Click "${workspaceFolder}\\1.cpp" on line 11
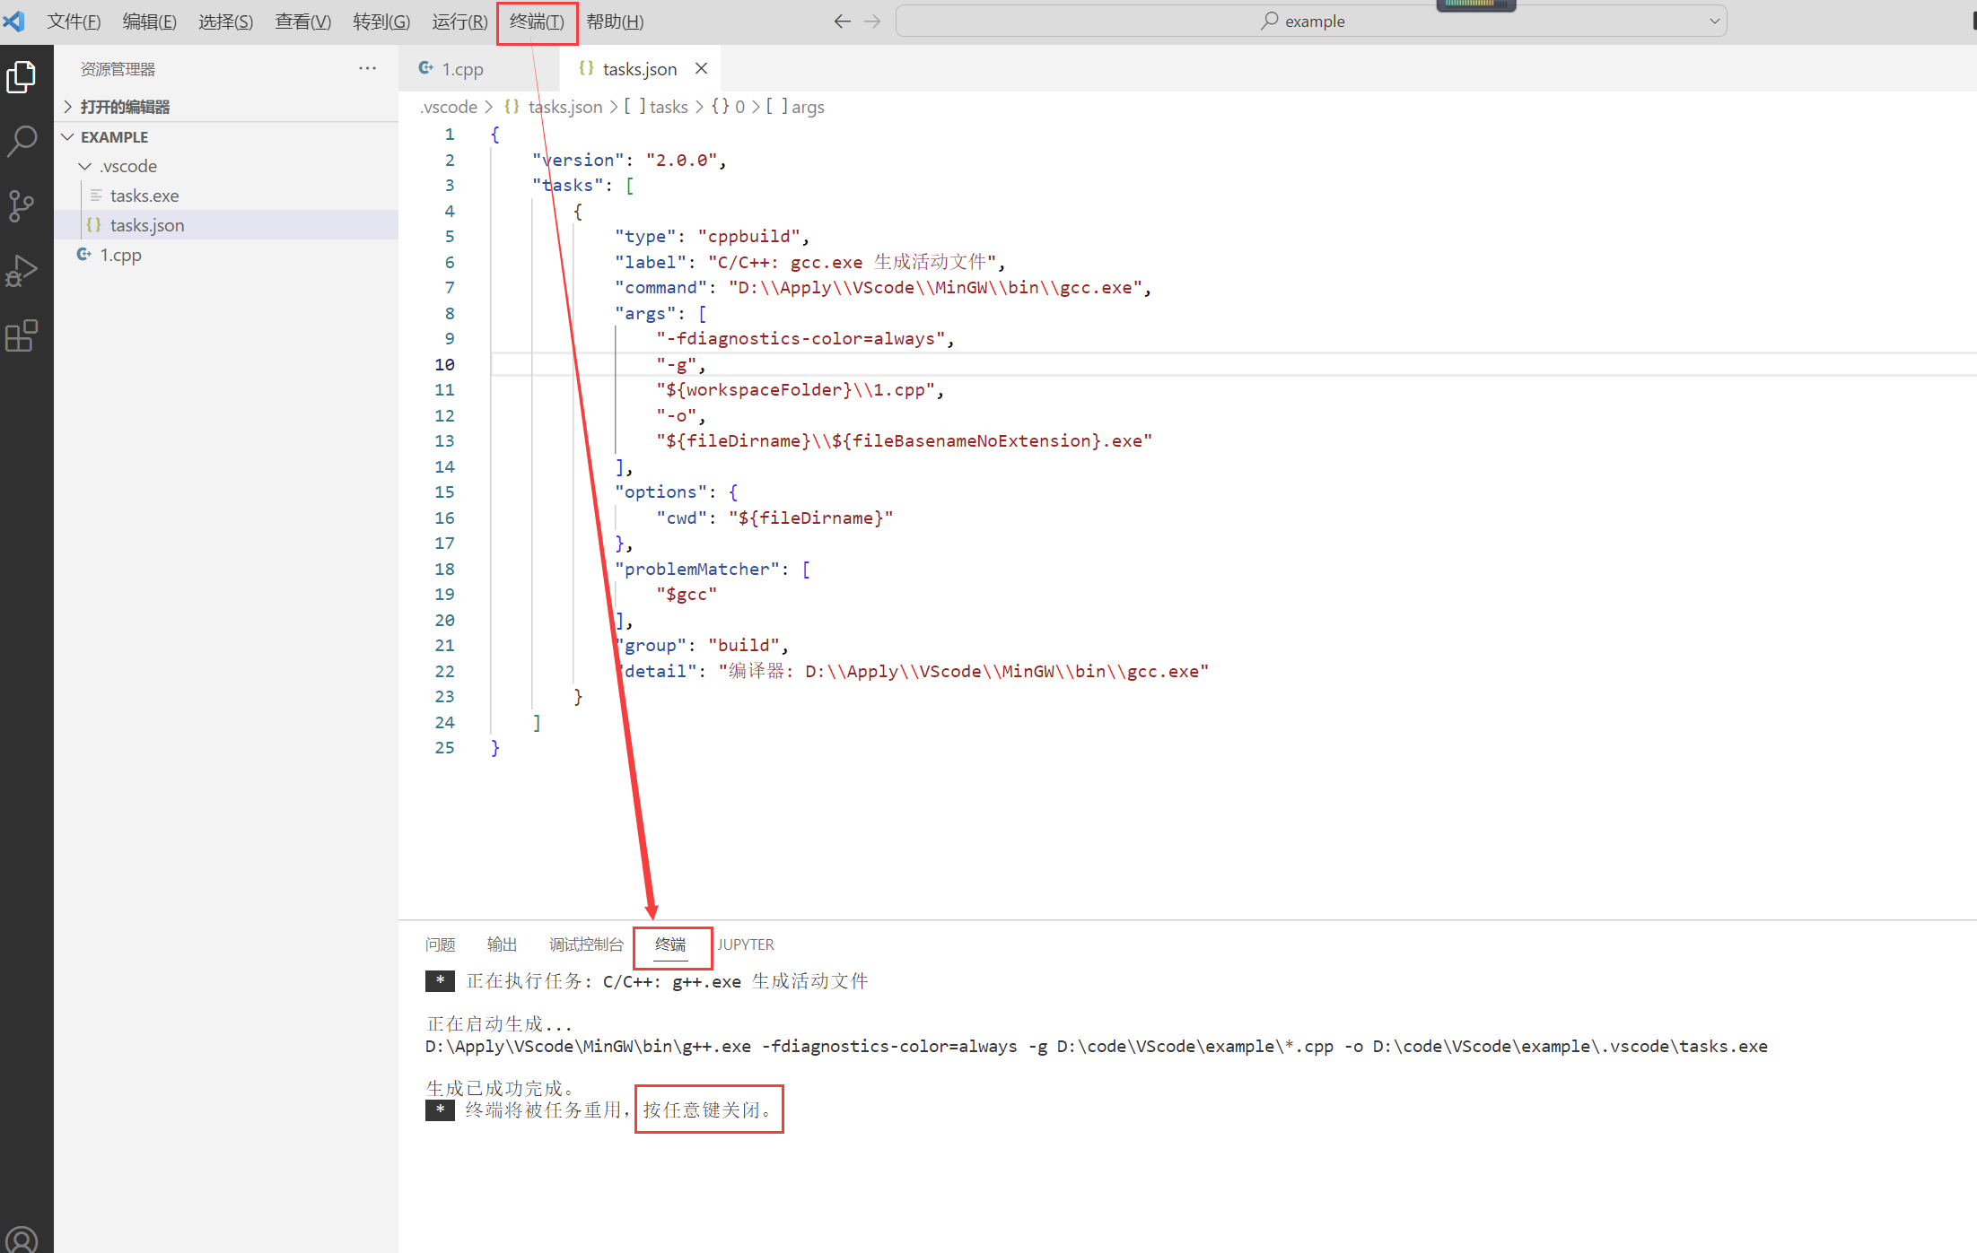This screenshot has height=1253, width=1977. pos(795,389)
